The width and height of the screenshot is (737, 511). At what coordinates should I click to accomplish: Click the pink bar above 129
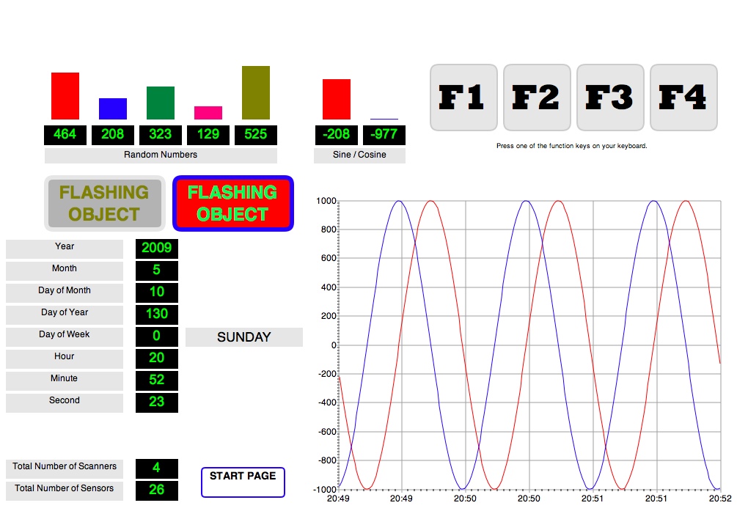click(208, 113)
